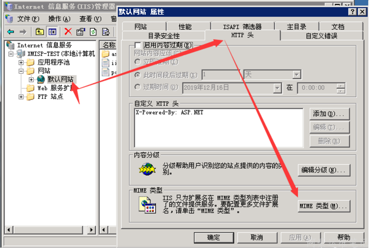Screen dimensions: 369x248
Task: Click the up one level folder icon
Action: (x=40, y=31)
